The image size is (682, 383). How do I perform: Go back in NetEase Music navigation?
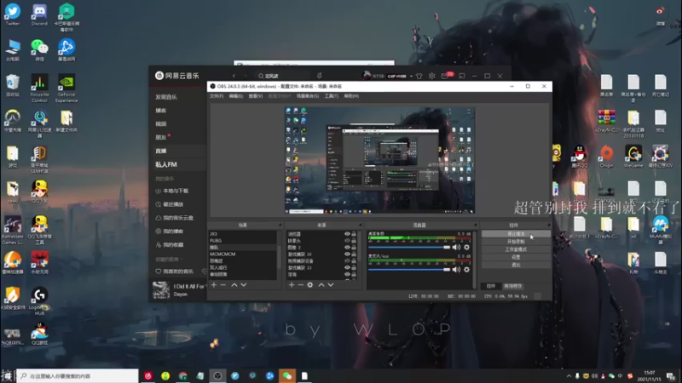pyautogui.click(x=234, y=76)
